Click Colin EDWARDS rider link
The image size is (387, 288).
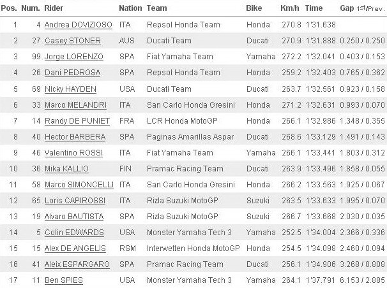pyautogui.click(x=74, y=233)
